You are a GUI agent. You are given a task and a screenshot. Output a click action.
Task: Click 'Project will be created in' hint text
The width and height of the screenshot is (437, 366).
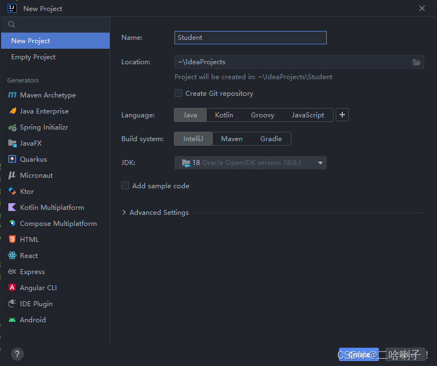pos(253,77)
